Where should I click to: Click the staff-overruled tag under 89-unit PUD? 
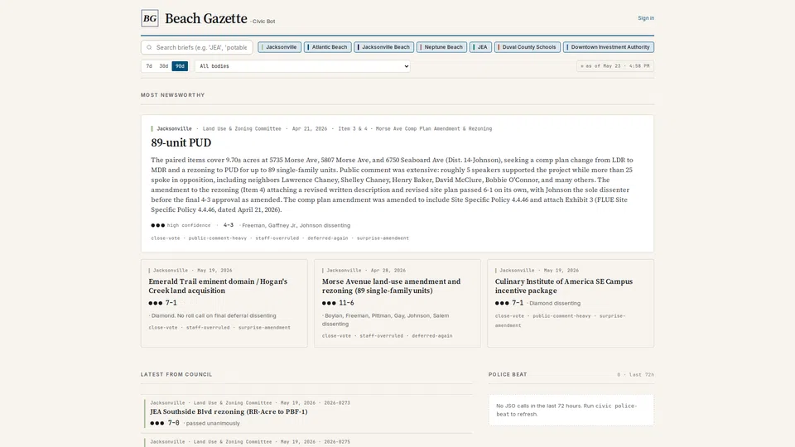(x=277, y=238)
